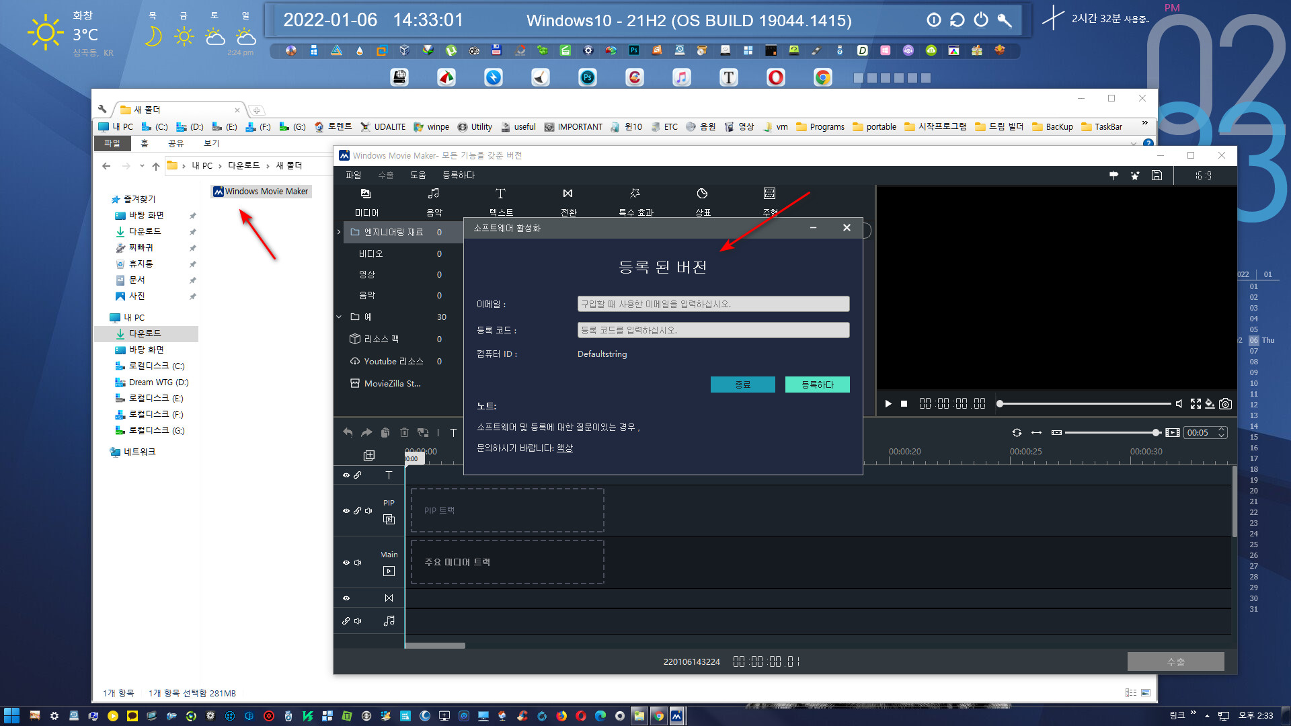Click the add text T icon in timeline toolbar

[453, 432]
